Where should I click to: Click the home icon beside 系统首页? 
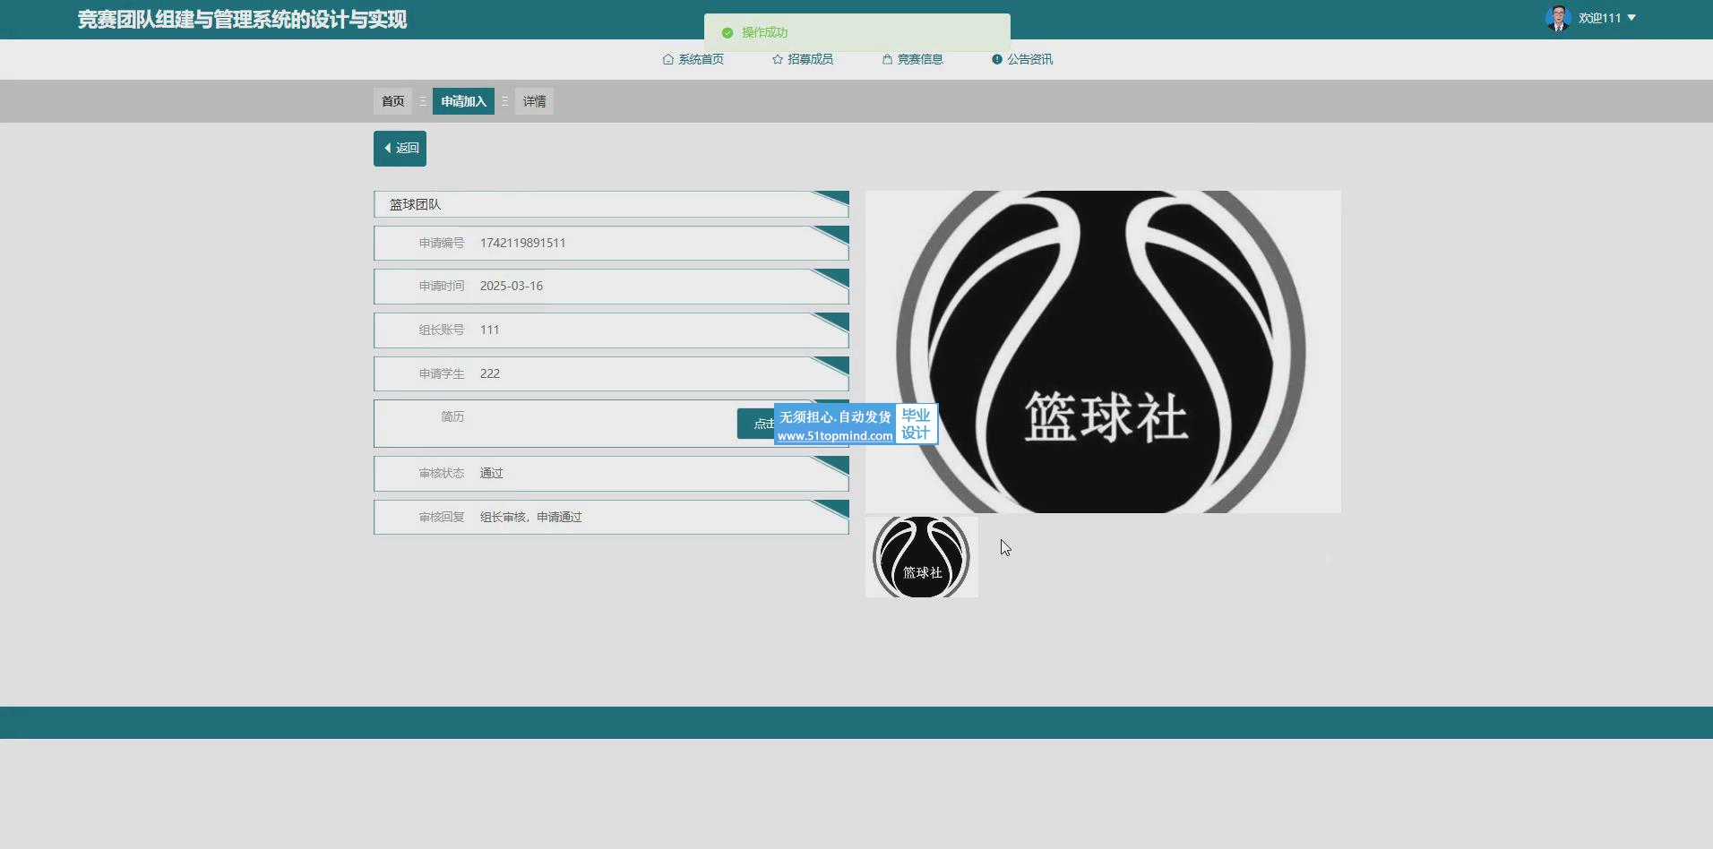click(x=667, y=59)
